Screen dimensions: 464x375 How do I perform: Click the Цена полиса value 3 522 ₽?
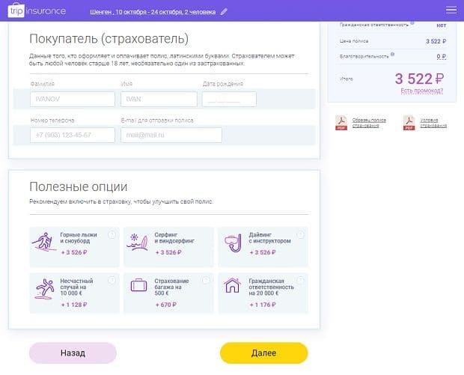click(436, 41)
